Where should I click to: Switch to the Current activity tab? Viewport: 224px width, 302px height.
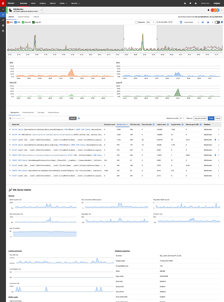pyautogui.click(x=24, y=17)
